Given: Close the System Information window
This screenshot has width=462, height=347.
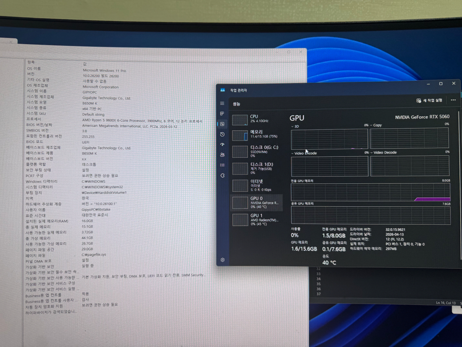Looking at the screenshot, I should pyautogui.click(x=301, y=52).
